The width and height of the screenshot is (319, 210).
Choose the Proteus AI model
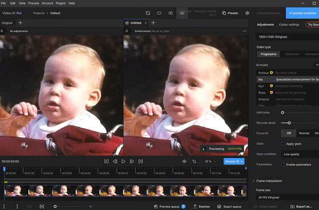point(288,73)
